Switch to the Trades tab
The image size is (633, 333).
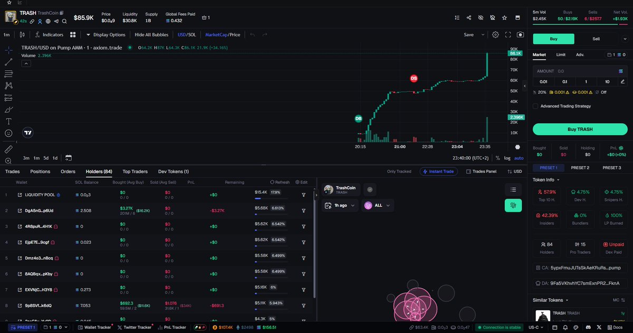coord(12,172)
